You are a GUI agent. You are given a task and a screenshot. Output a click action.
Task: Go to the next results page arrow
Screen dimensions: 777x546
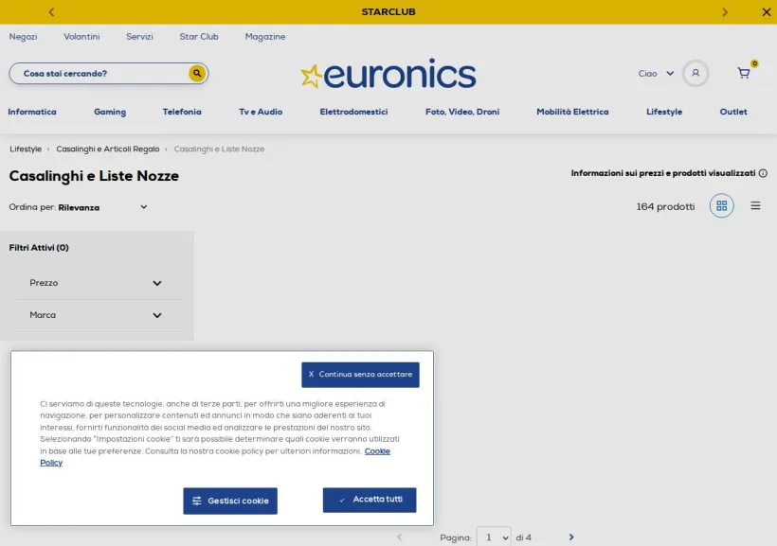[x=571, y=537]
